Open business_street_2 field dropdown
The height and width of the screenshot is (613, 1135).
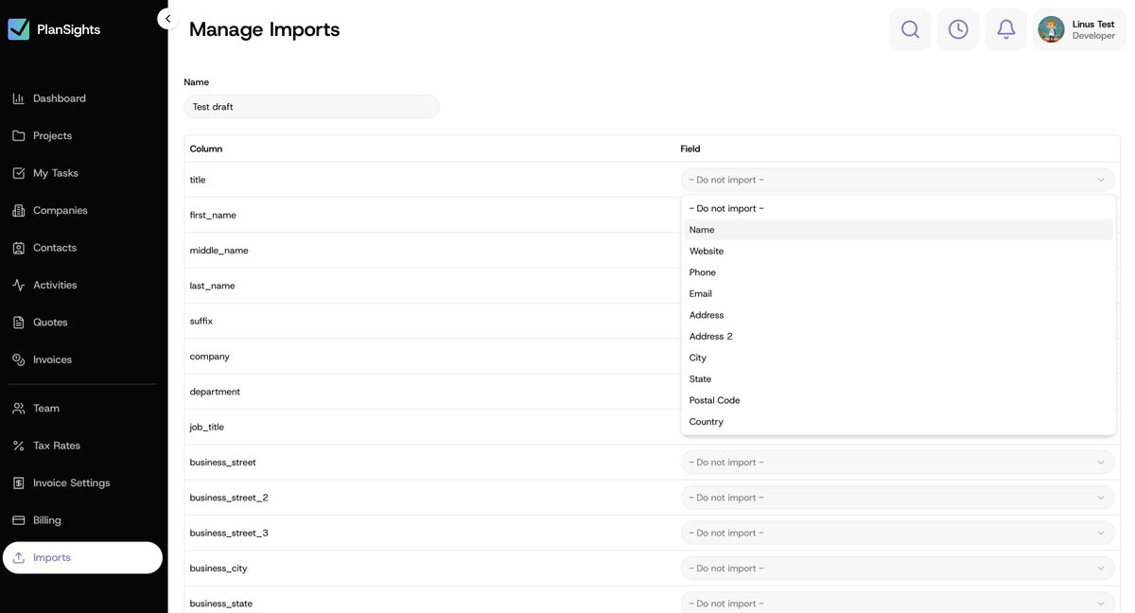click(x=898, y=498)
